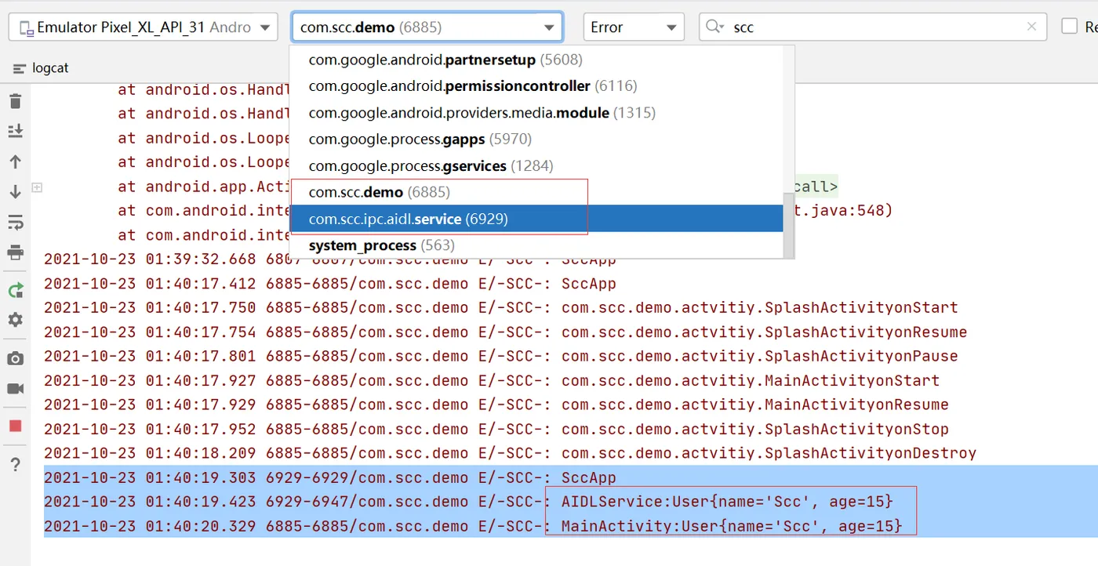This screenshot has height=566, width=1098.
Task: Click 'MainActivity:User{name='Scc', age=15}' log text
Action: 732,526
